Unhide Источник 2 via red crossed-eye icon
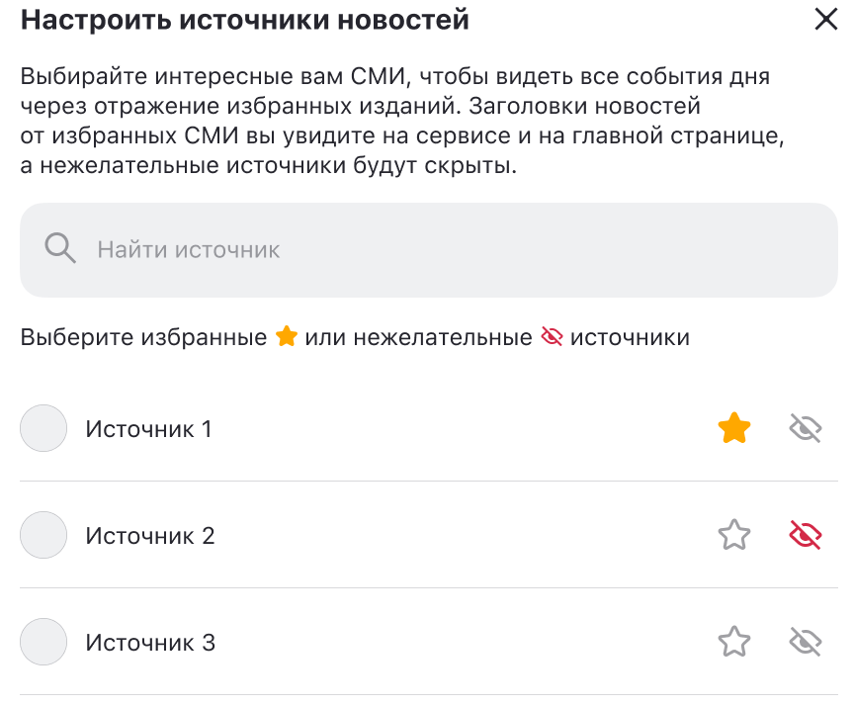 tap(805, 535)
